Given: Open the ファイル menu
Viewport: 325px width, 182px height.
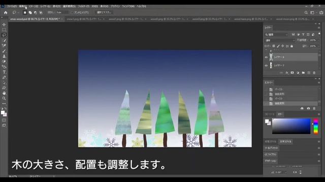Looking at the screenshot, I should (x=12, y=7).
